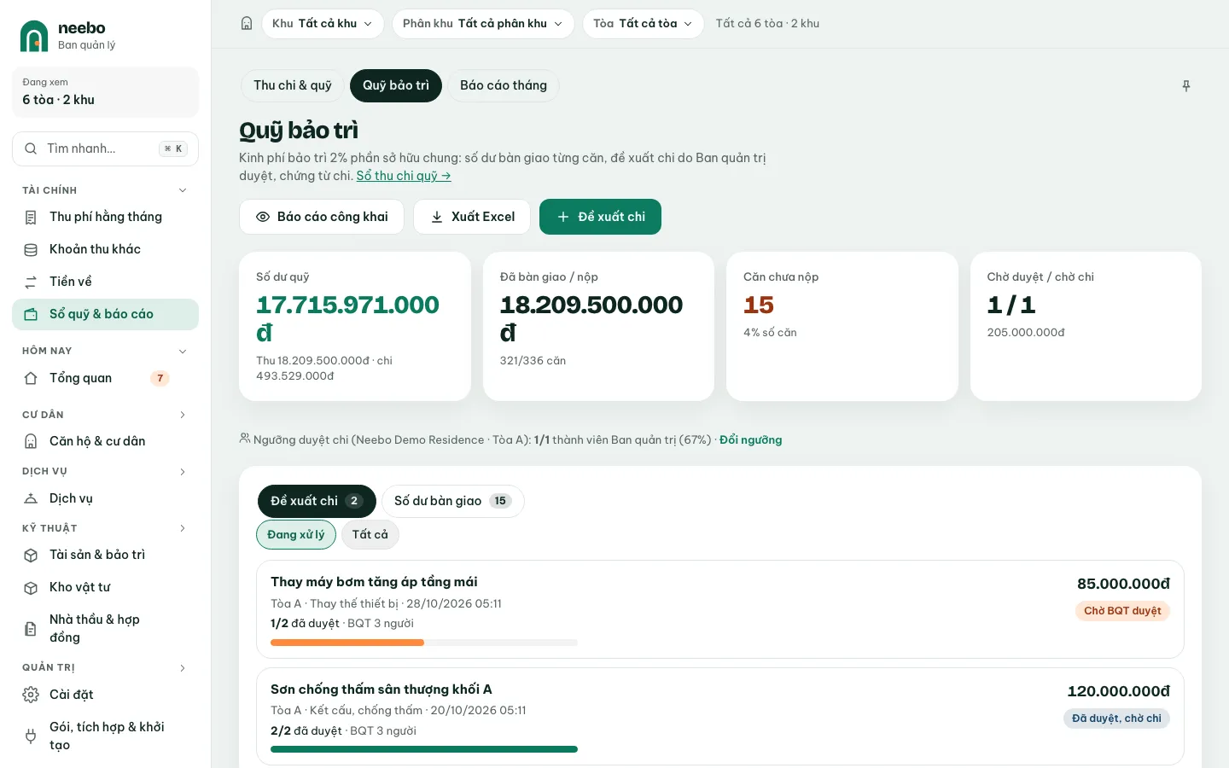The width and height of the screenshot is (1229, 768).
Task: Click the neebo logo icon
Action: point(34,36)
